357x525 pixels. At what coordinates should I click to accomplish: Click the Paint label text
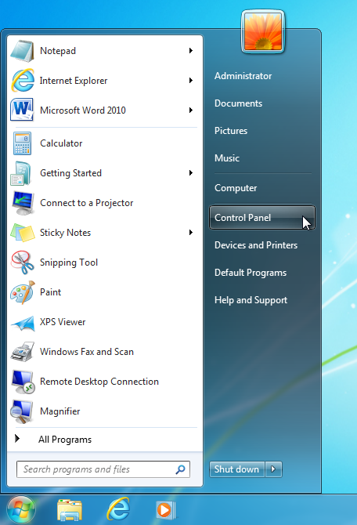[x=51, y=292]
